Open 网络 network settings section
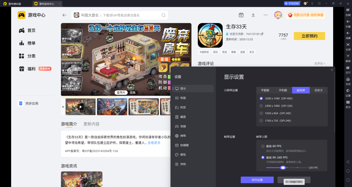Image resolution: width=352 pixels, height=187 pixels. [193, 136]
